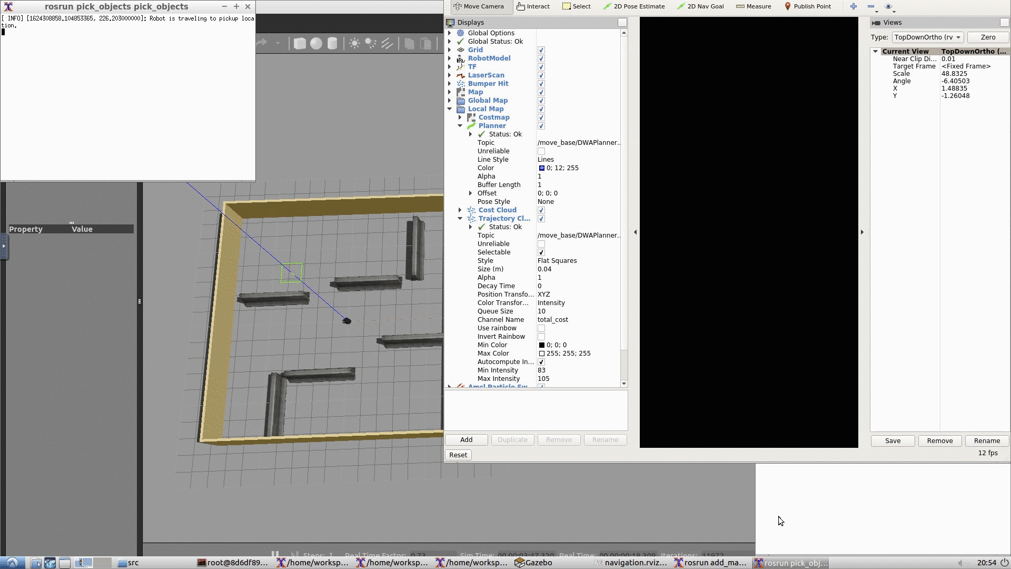Open the rosrun add_ma... taskbar window

pyautogui.click(x=710, y=563)
